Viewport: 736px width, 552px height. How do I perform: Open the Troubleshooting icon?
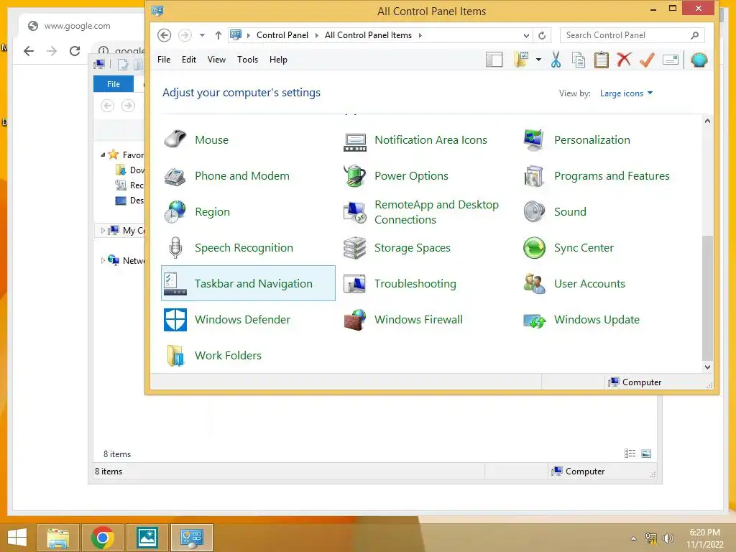[355, 283]
